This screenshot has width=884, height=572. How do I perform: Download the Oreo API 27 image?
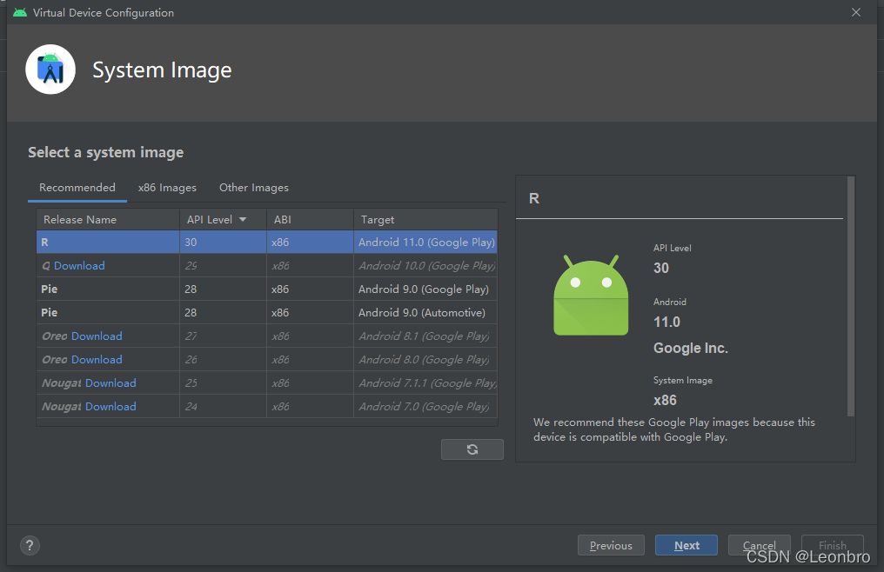97,336
